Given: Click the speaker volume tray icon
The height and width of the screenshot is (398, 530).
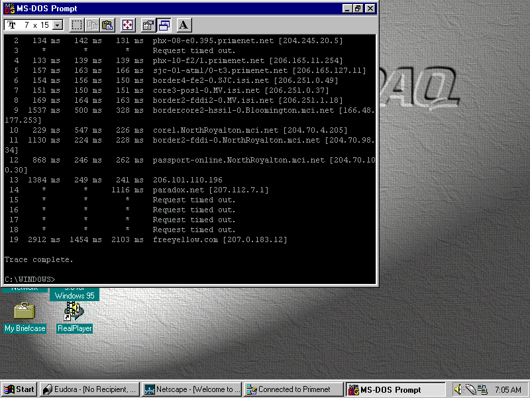Looking at the screenshot, I should click(x=458, y=389).
